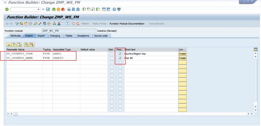261x126 pixels.
Task: Click the Other Object icon
Action: [x=25, y=24]
